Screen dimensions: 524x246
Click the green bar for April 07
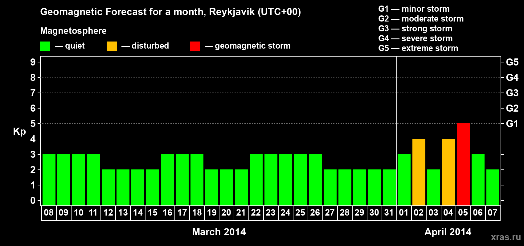point(493,187)
